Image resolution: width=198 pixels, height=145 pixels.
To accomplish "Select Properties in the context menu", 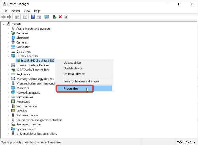I will coord(84,88).
